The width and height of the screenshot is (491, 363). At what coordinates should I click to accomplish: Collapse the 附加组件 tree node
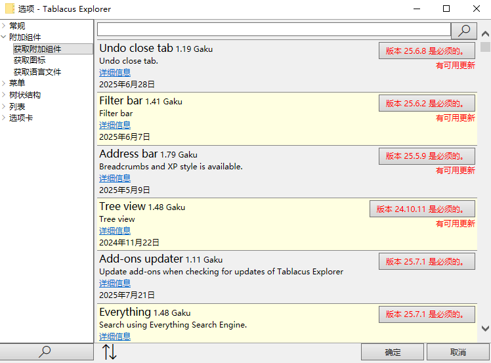coord(4,37)
